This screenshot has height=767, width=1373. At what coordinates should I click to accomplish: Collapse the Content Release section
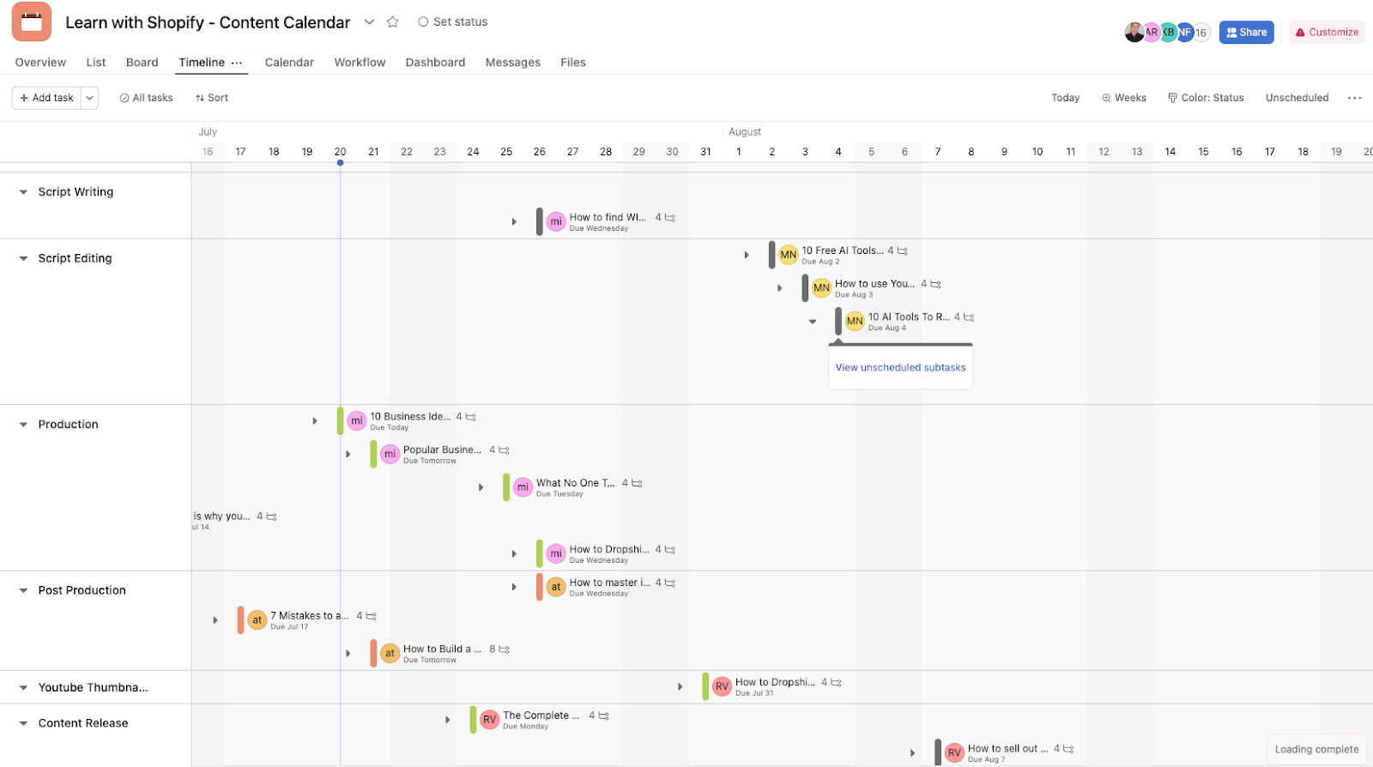pyautogui.click(x=23, y=723)
